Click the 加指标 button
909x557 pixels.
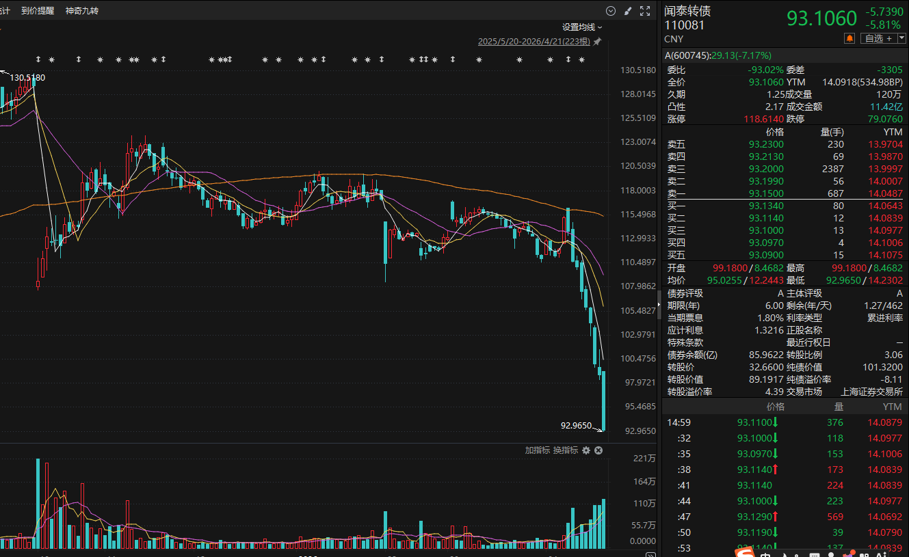coord(538,450)
